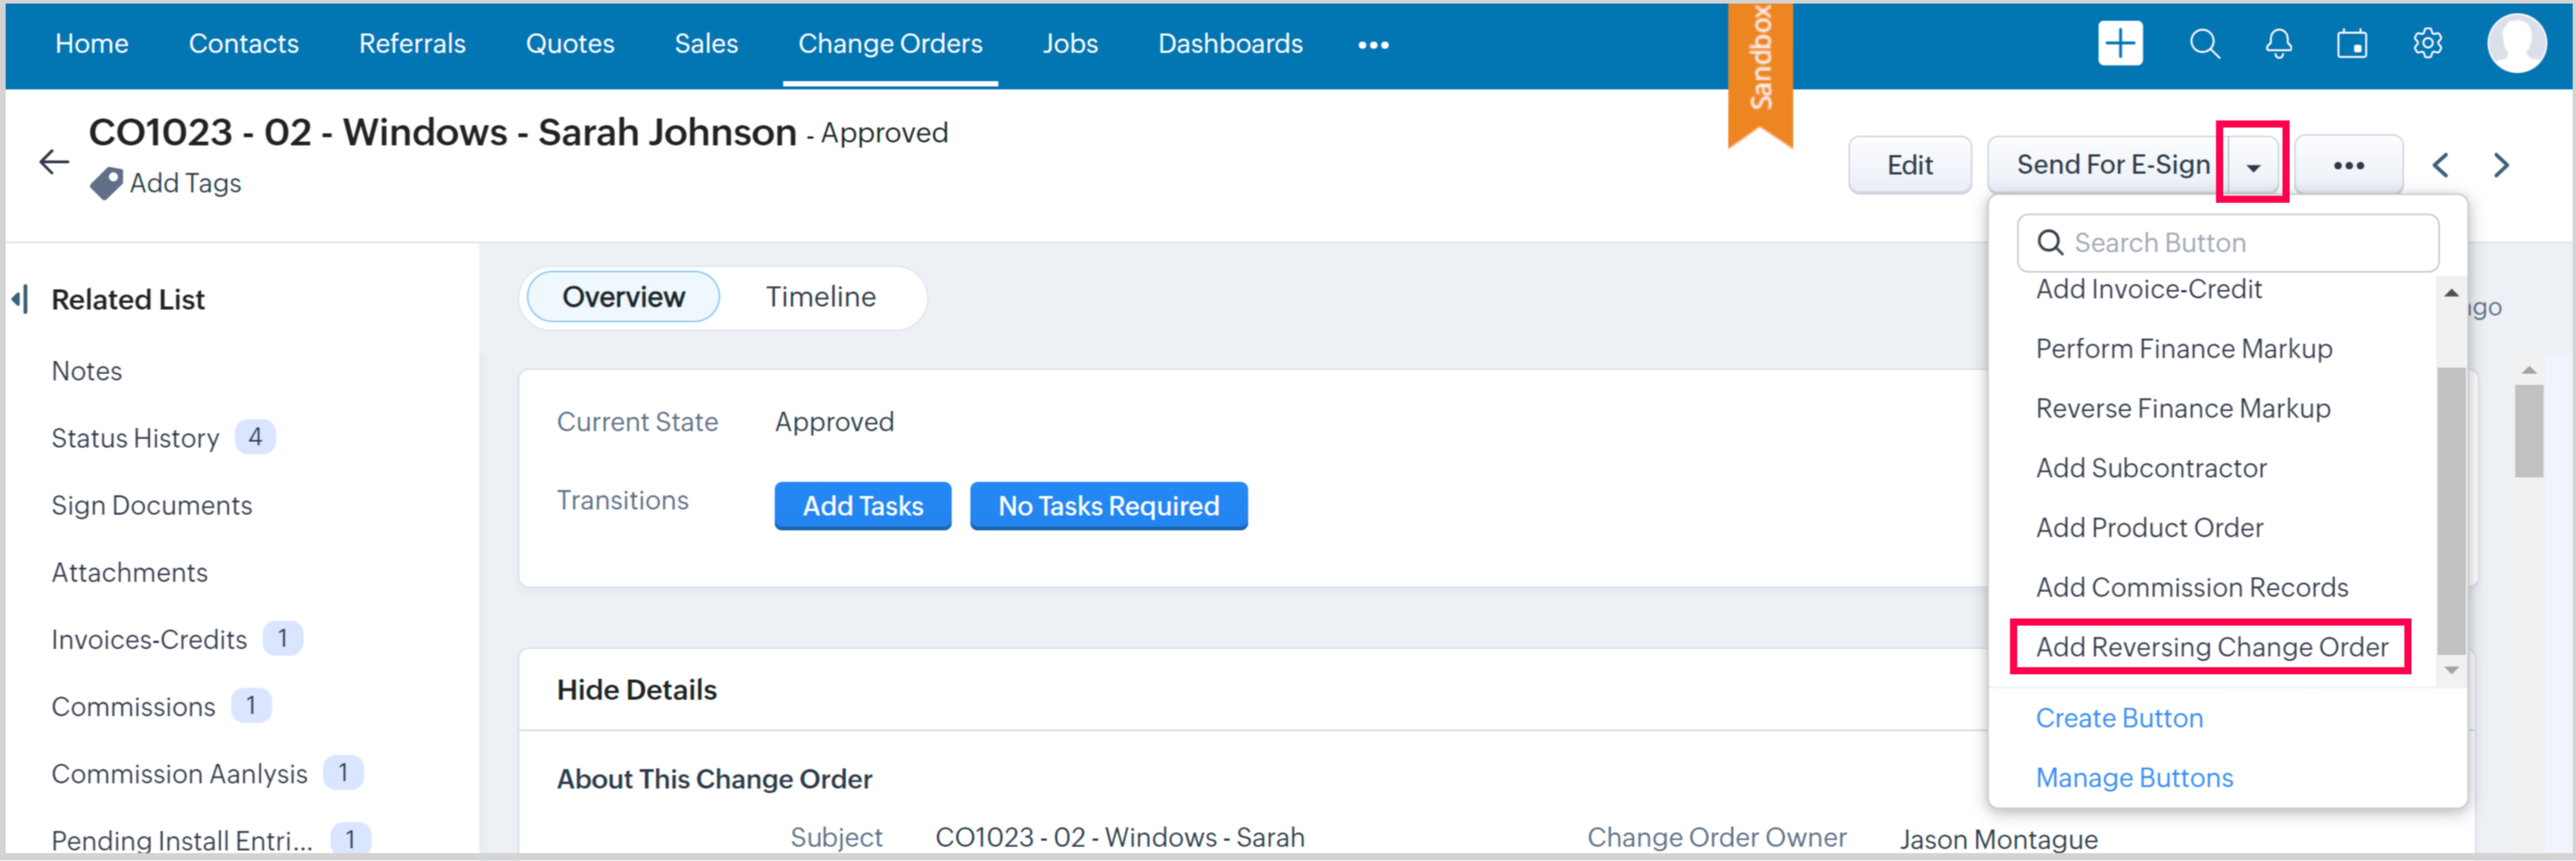The image size is (2576, 861).
Task: Choose Add Subcontractor from button list
Action: (x=2150, y=469)
